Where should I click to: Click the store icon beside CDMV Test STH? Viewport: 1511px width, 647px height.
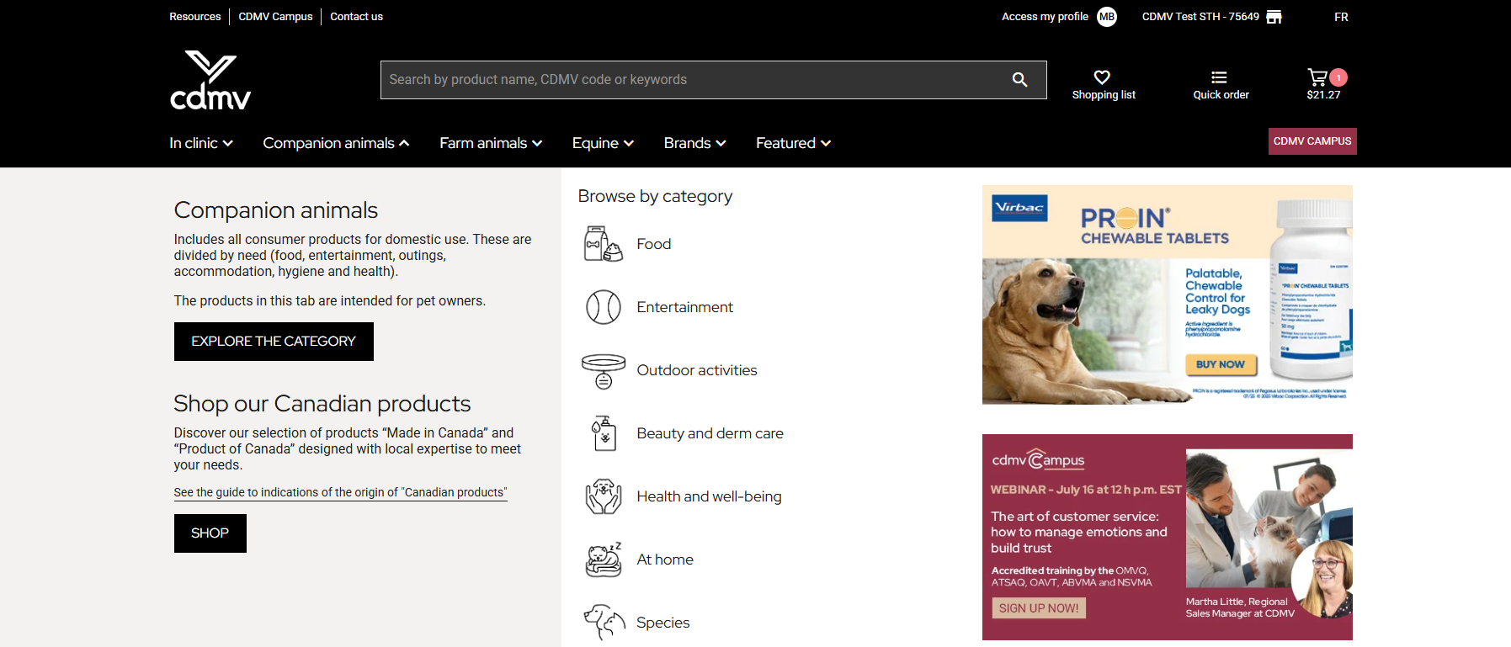click(x=1274, y=17)
